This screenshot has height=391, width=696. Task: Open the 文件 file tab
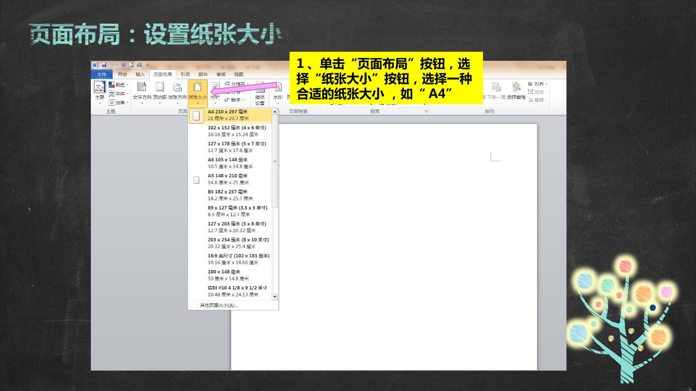pyautogui.click(x=102, y=74)
